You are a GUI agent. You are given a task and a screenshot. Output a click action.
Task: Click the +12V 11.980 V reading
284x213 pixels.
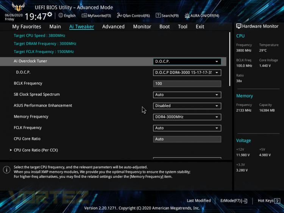click(x=243, y=155)
